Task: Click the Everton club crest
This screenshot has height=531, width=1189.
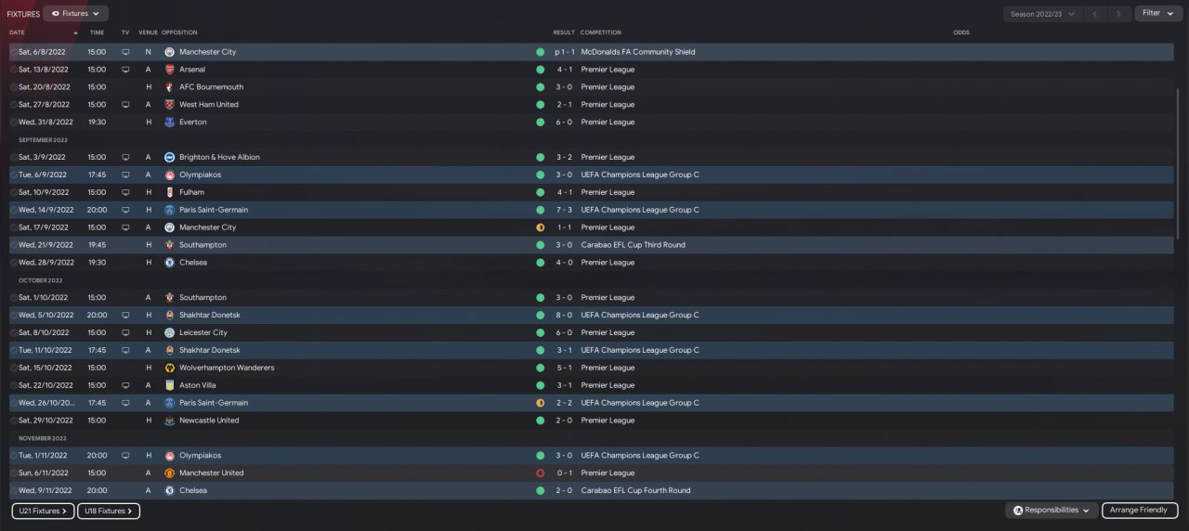Action: [x=169, y=123]
